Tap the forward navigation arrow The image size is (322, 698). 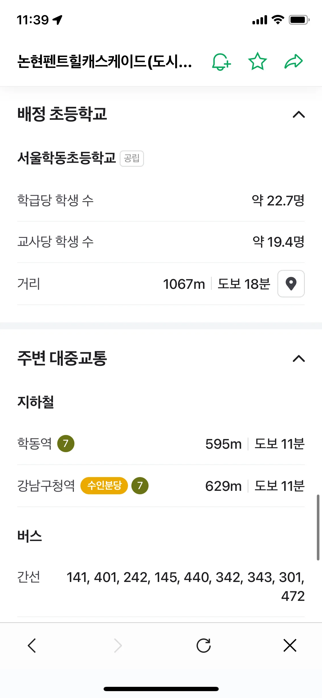click(118, 646)
